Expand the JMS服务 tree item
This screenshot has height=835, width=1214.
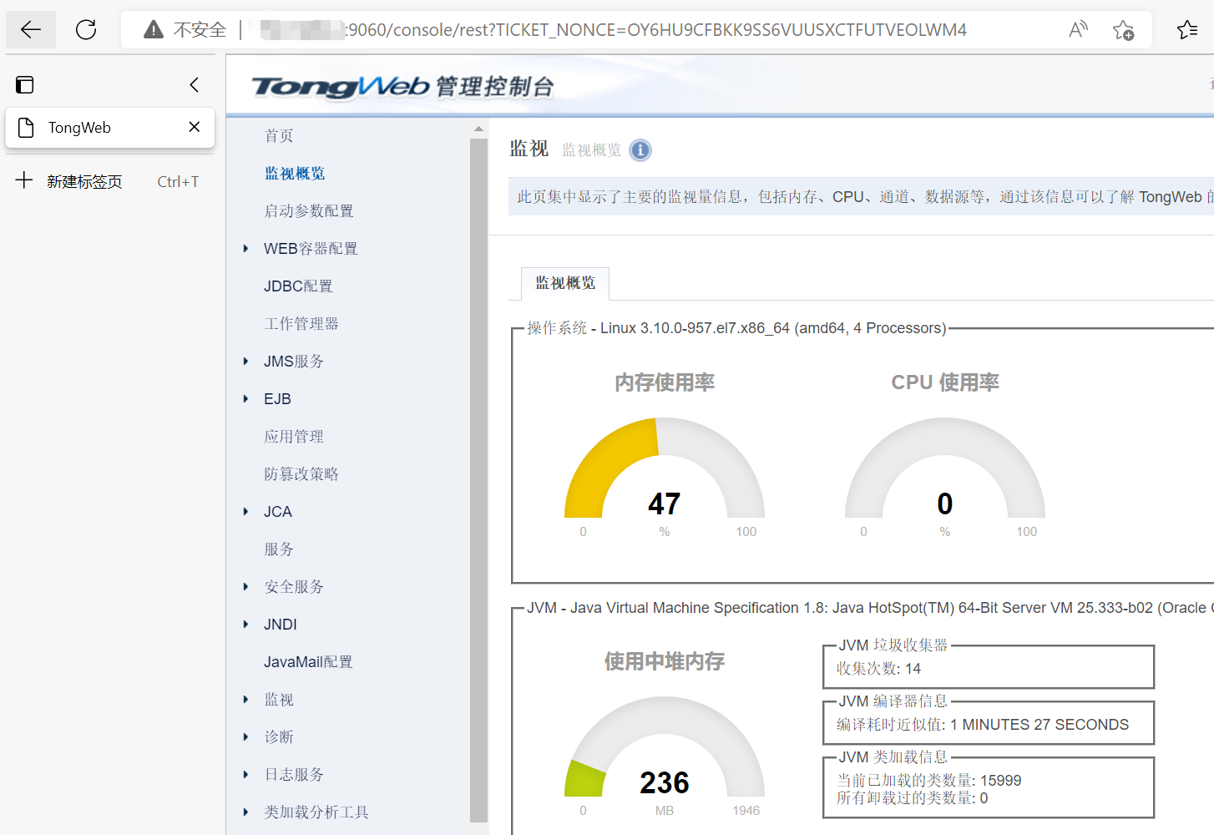click(245, 361)
